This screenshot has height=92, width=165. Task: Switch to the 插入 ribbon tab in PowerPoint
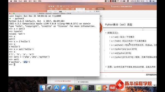coord(56,9)
